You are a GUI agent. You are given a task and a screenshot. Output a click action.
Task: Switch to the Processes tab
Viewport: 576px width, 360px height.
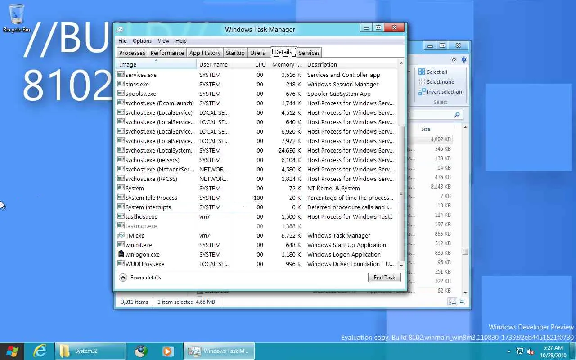[132, 53]
